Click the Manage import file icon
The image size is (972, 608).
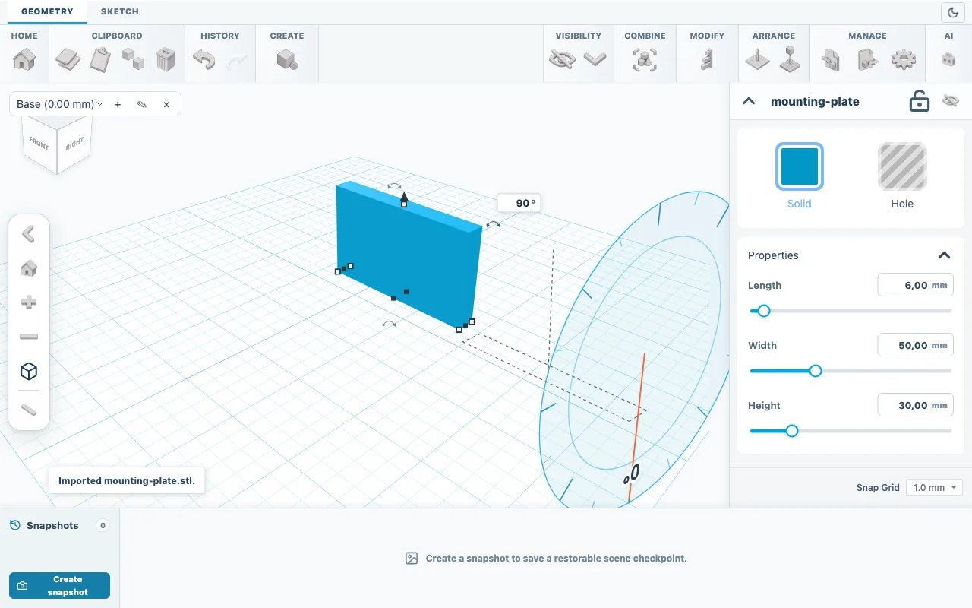pos(831,59)
